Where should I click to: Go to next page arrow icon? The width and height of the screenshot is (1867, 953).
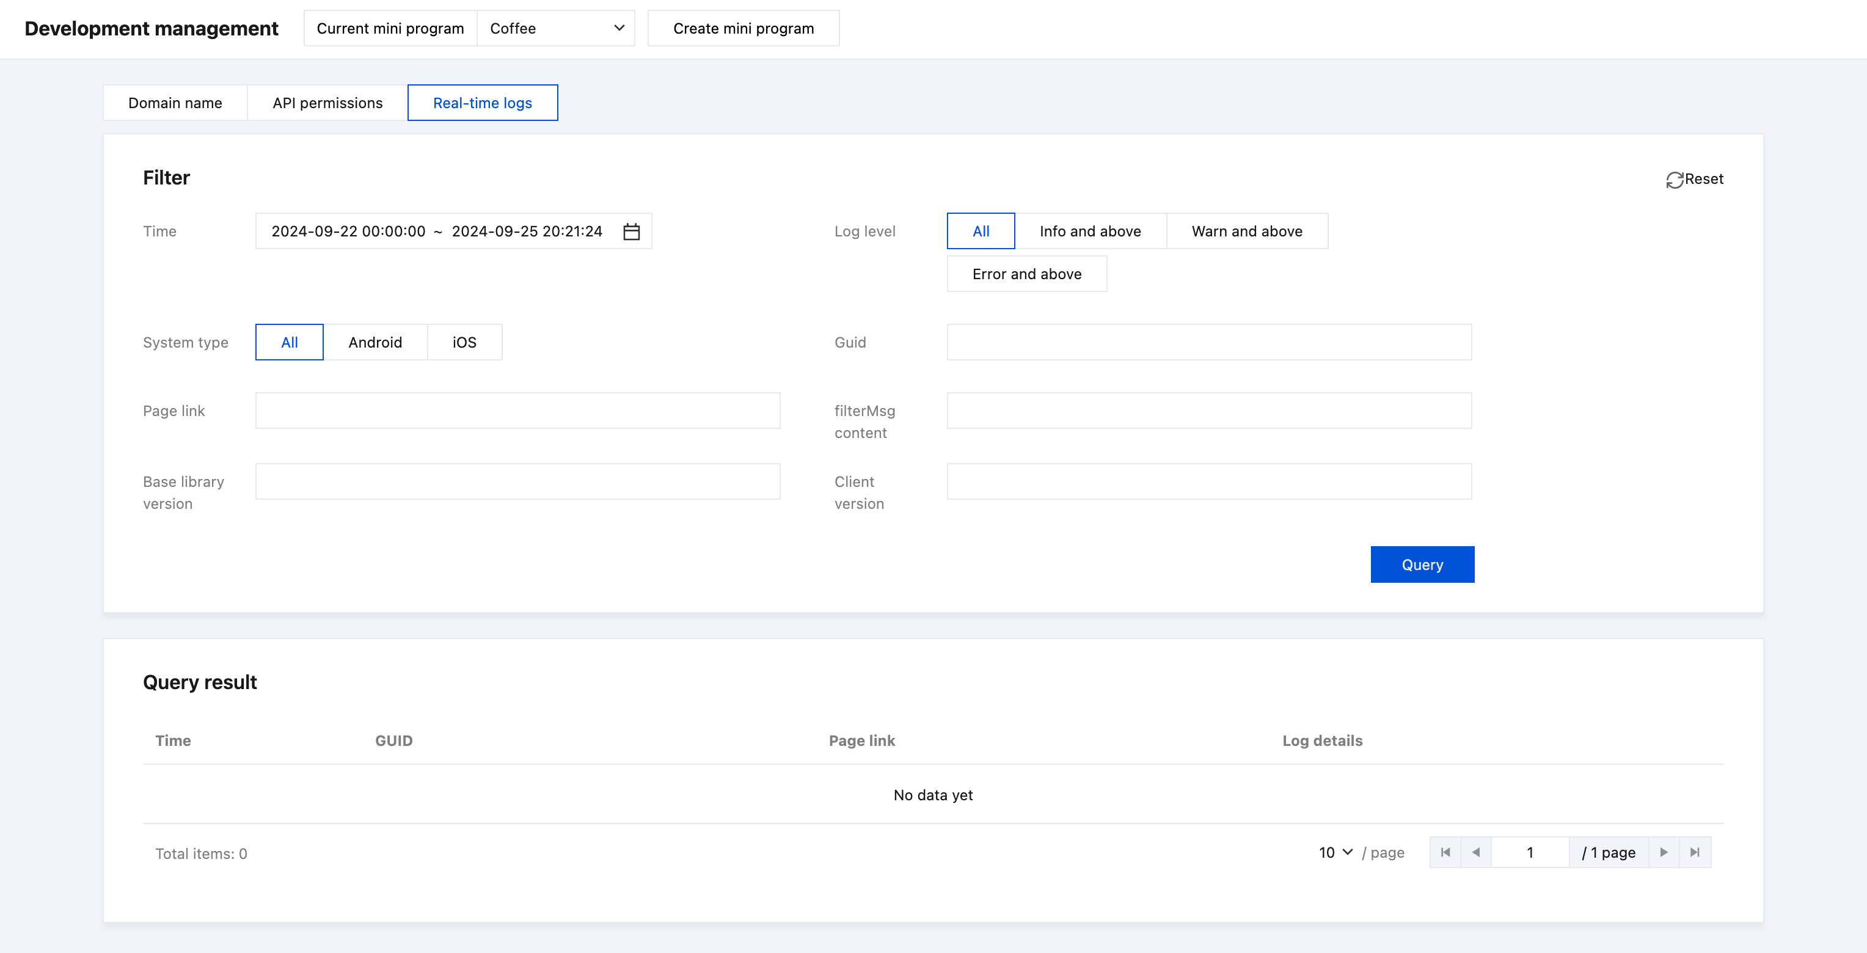1664,852
